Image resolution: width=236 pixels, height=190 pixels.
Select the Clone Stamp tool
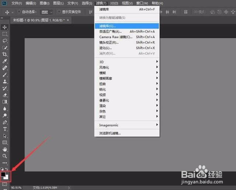[5, 82]
